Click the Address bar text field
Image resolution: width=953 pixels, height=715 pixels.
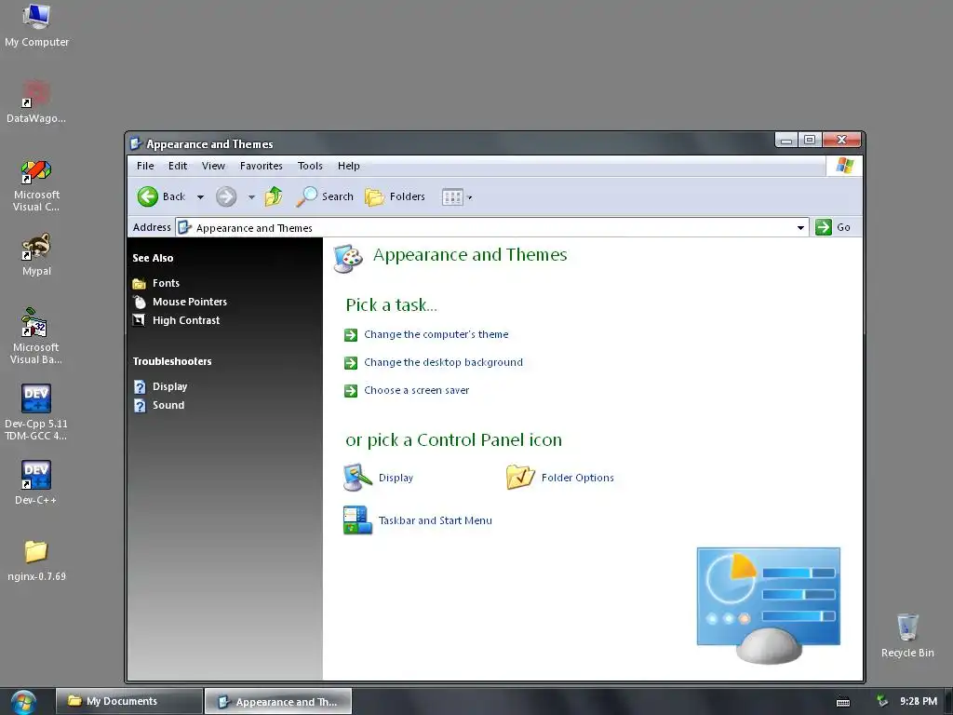coord(492,227)
